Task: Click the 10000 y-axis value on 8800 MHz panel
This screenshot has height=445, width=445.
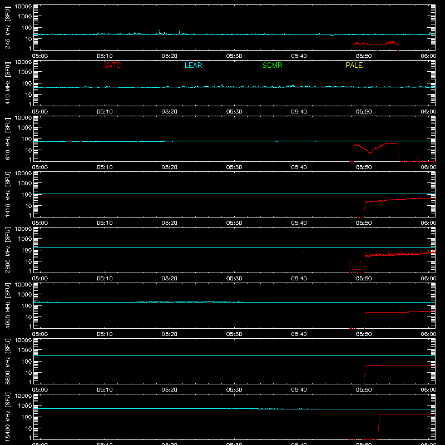Action: [x=23, y=340]
